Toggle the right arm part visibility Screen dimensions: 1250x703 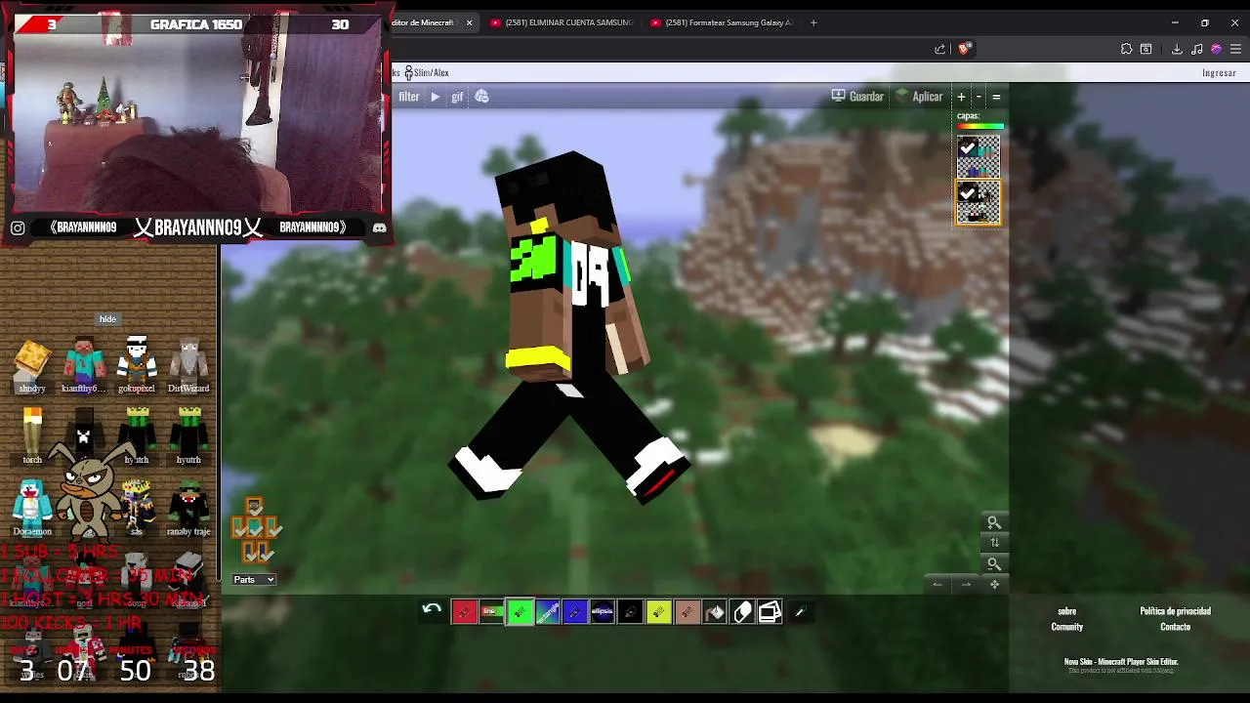(x=271, y=528)
